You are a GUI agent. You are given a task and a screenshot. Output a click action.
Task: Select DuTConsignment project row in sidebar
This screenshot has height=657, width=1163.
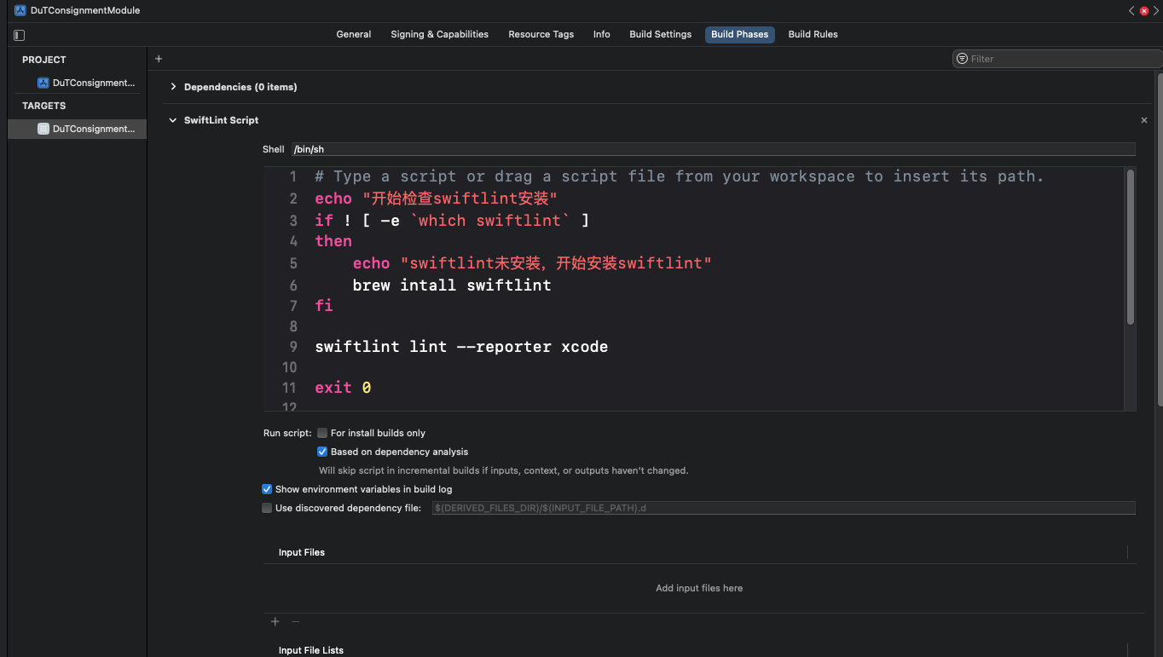coord(78,83)
